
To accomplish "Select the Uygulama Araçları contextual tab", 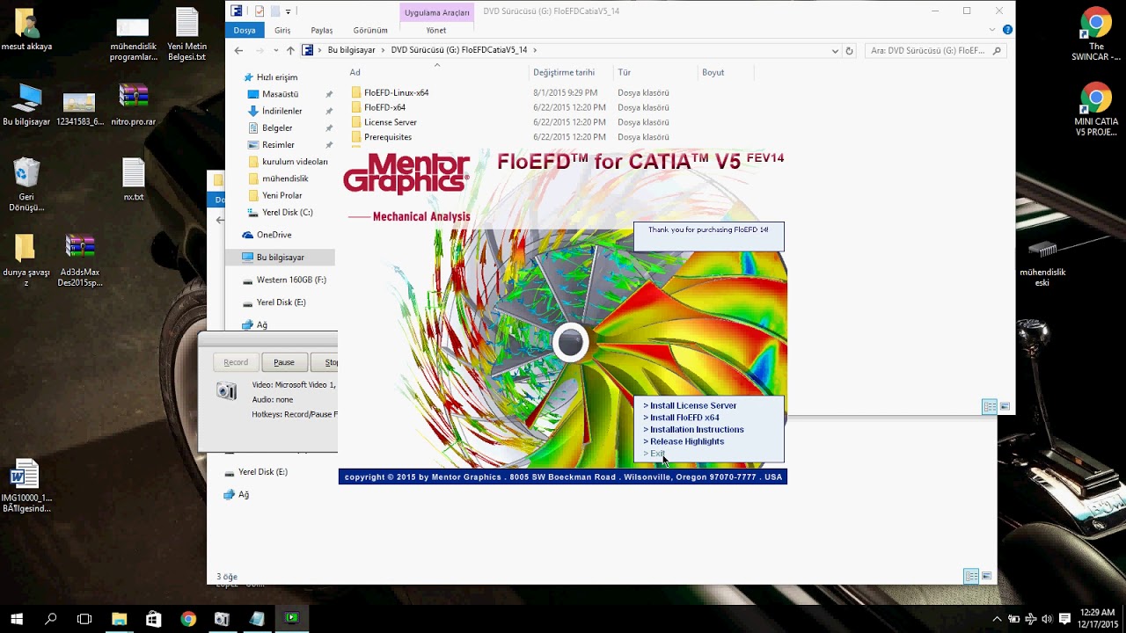I will pos(437,12).
